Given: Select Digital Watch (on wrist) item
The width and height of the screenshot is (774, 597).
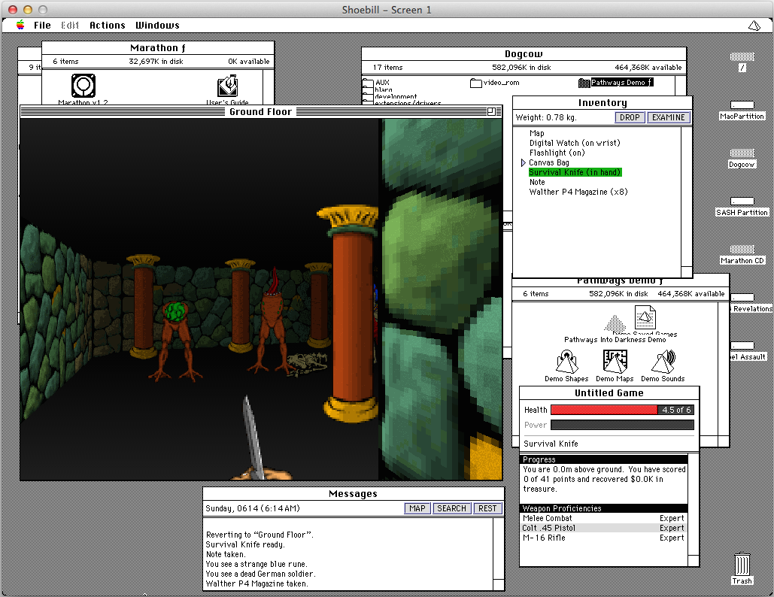Looking at the screenshot, I should 575,143.
